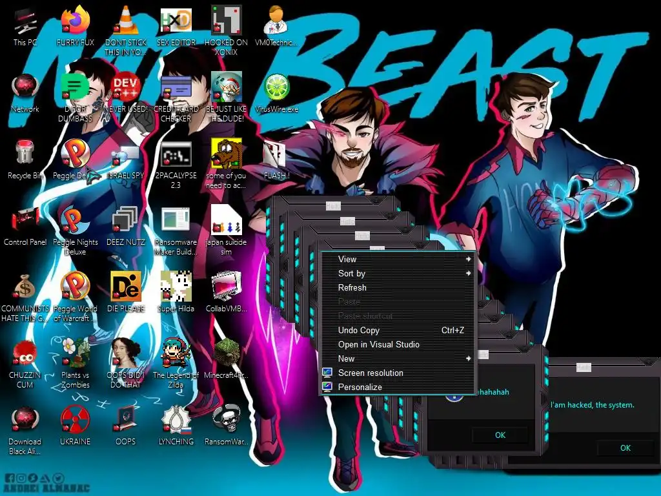661x496 pixels.
Task: Expand the Sort by submenu arrow
Action: pyautogui.click(x=469, y=273)
